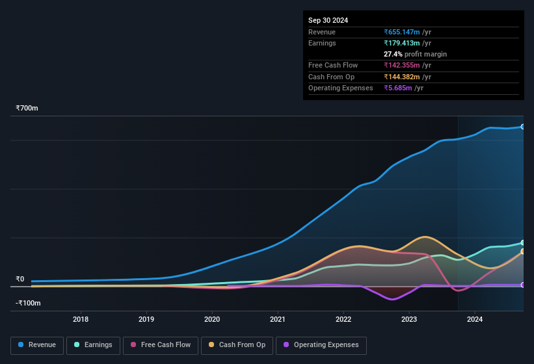This screenshot has height=364, width=534.
Task: Click the Cash From Op endpoint marker
Action: (x=523, y=252)
